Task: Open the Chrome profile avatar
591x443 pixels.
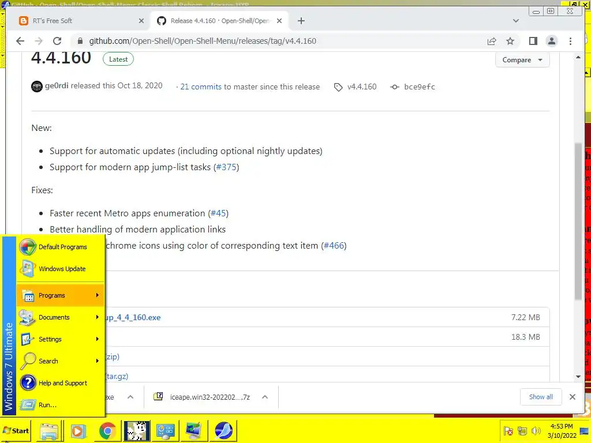Action: [551, 41]
